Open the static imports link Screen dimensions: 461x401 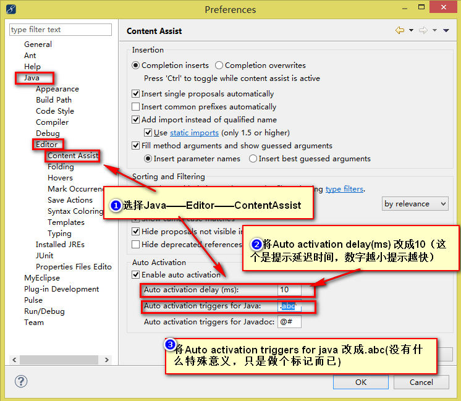194,133
